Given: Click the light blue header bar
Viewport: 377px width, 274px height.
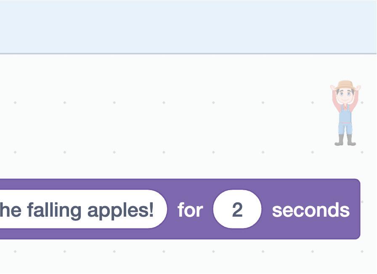Looking at the screenshot, I should click(x=188, y=26).
